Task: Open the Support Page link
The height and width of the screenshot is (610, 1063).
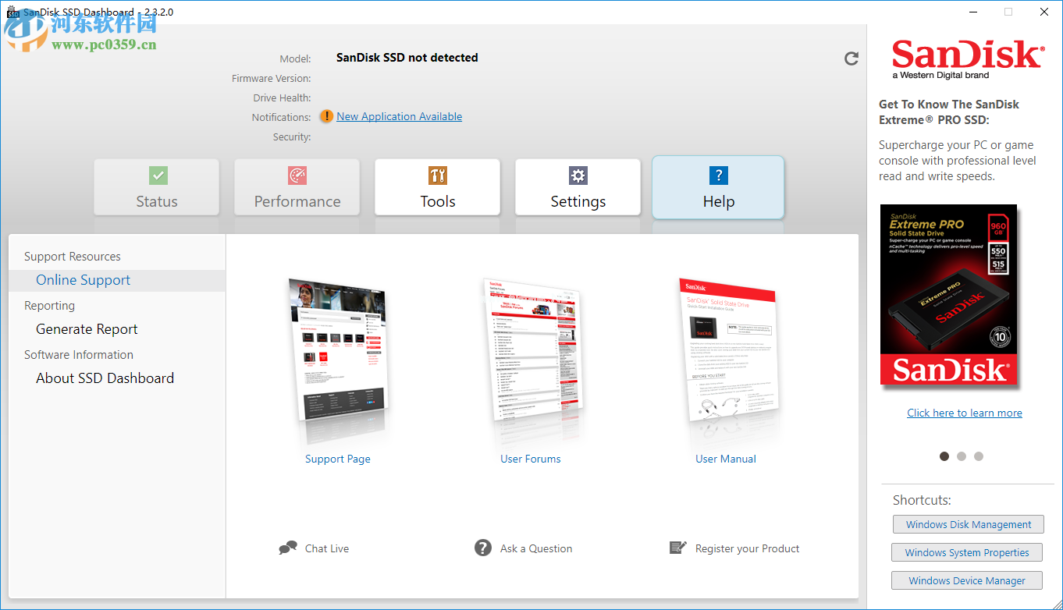Action: point(338,459)
